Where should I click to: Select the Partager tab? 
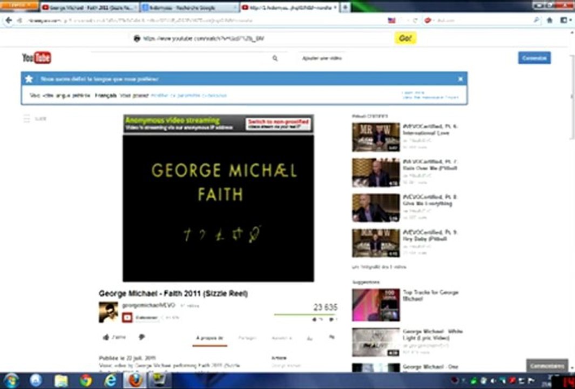tap(247, 338)
